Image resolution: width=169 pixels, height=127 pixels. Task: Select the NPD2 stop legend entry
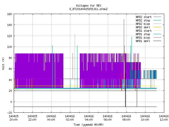pyautogui.click(x=143, y=20)
